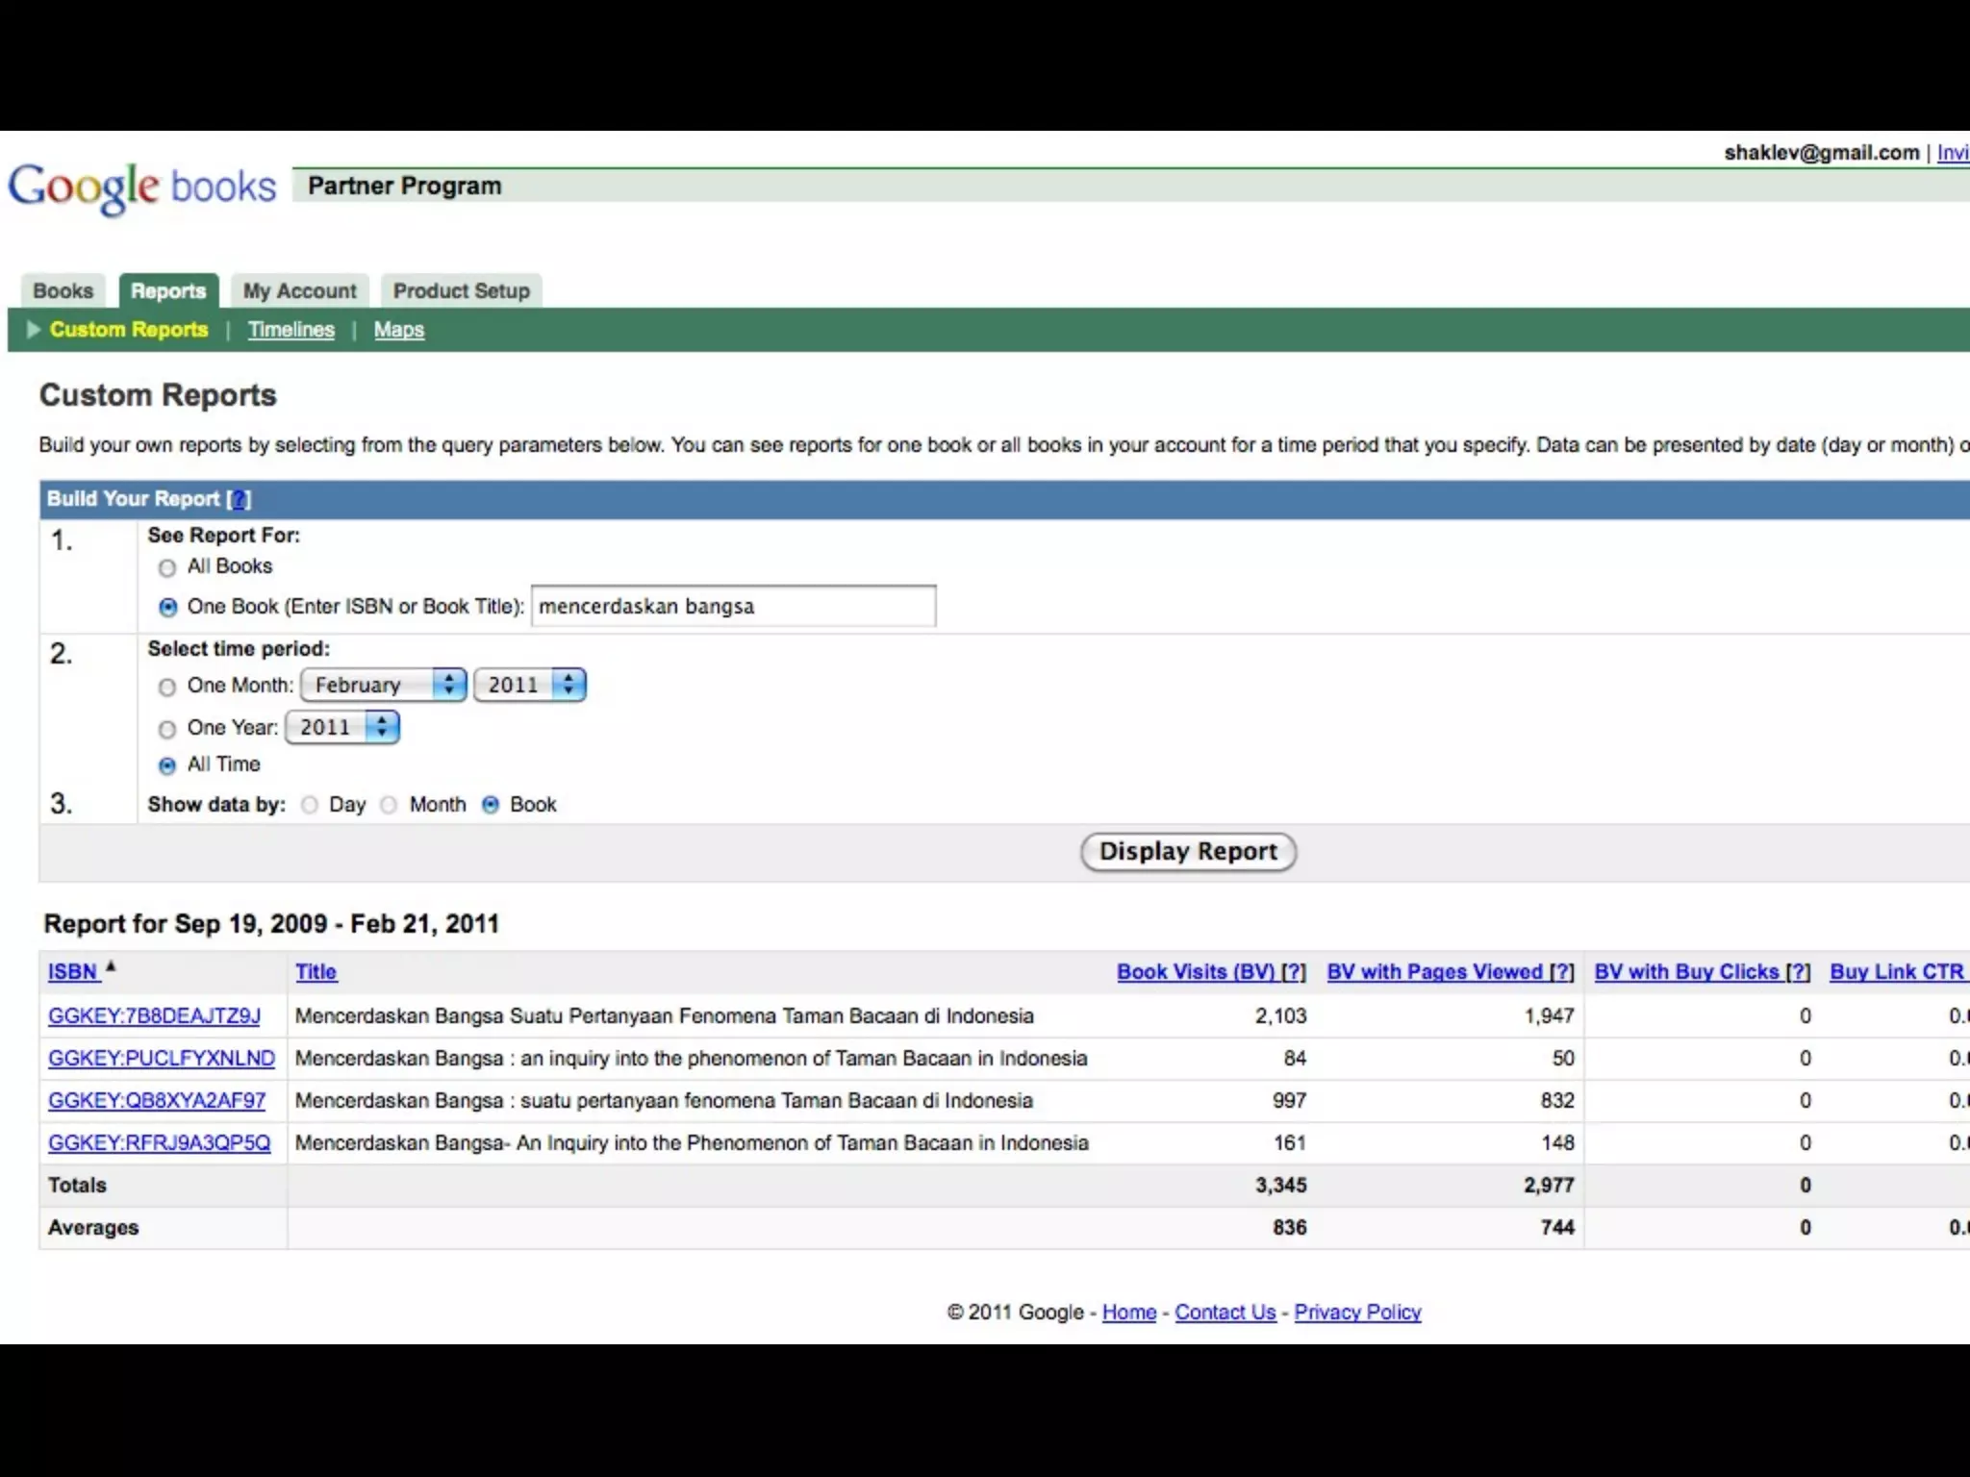Switch to the Books tab

tap(63, 290)
